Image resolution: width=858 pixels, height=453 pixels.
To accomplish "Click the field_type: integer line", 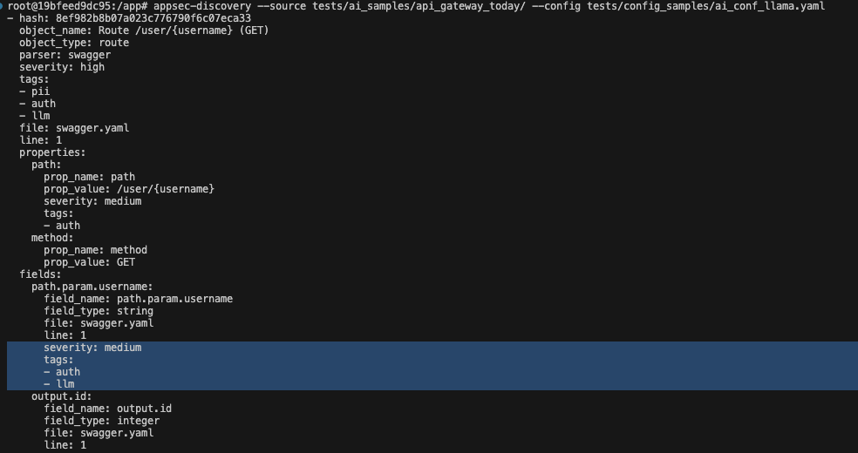I will pos(102,421).
